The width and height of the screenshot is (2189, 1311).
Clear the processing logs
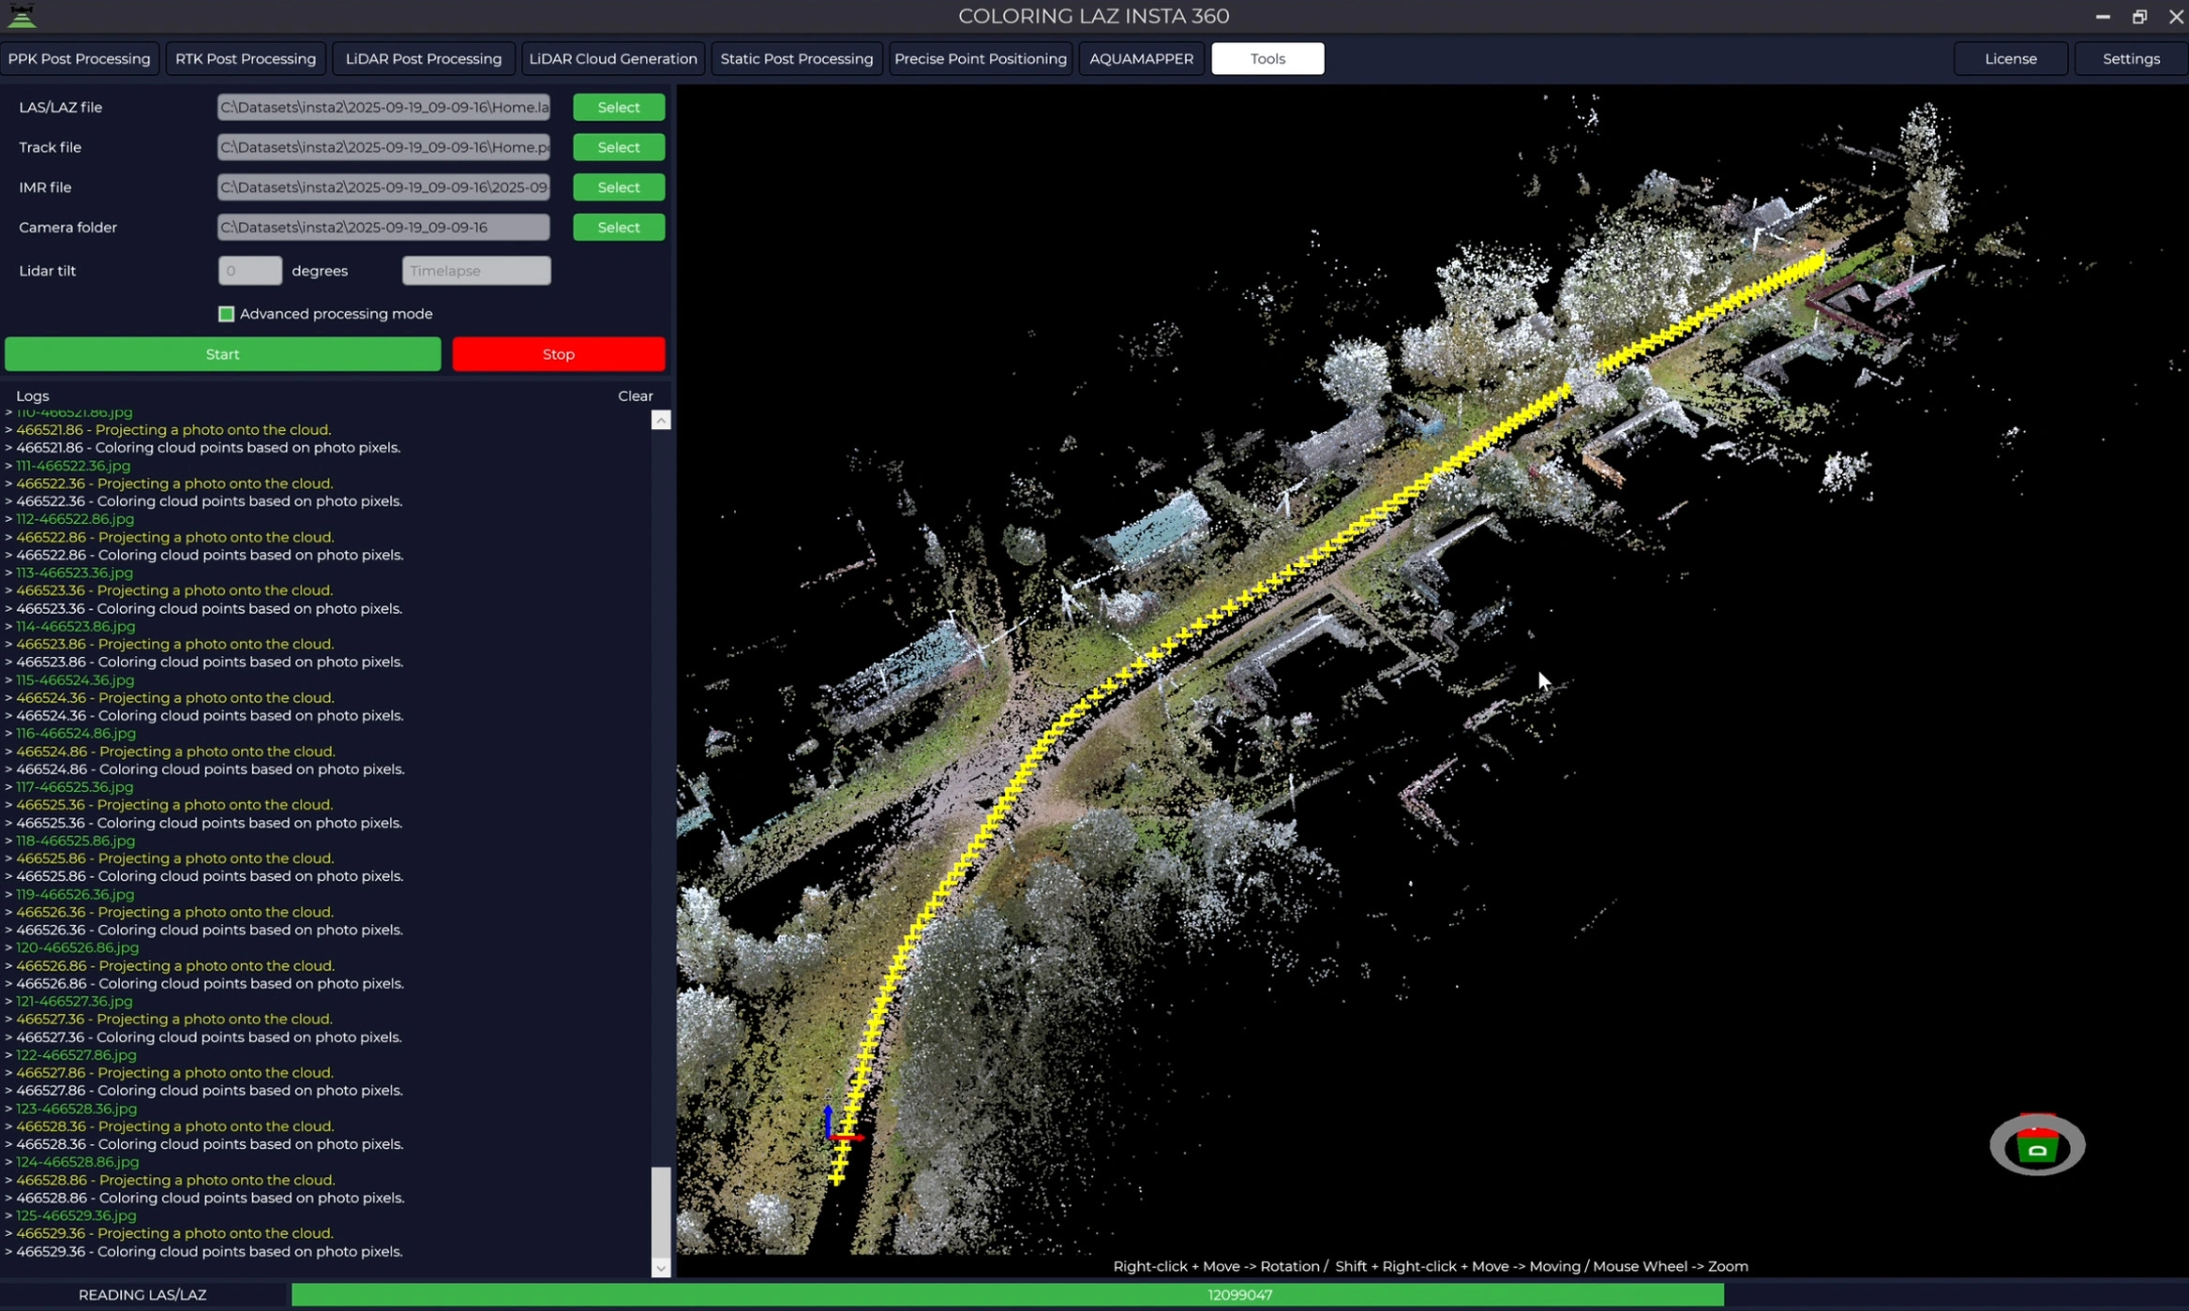point(635,395)
